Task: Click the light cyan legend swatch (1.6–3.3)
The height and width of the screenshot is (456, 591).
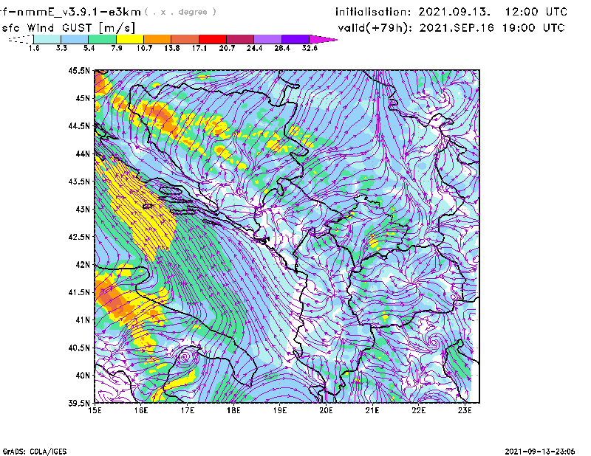Action: point(47,39)
